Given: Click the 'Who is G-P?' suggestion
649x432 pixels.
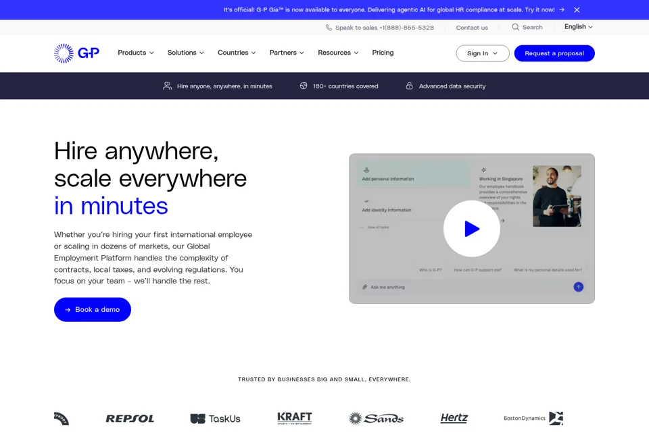Looking at the screenshot, I should click(430, 270).
